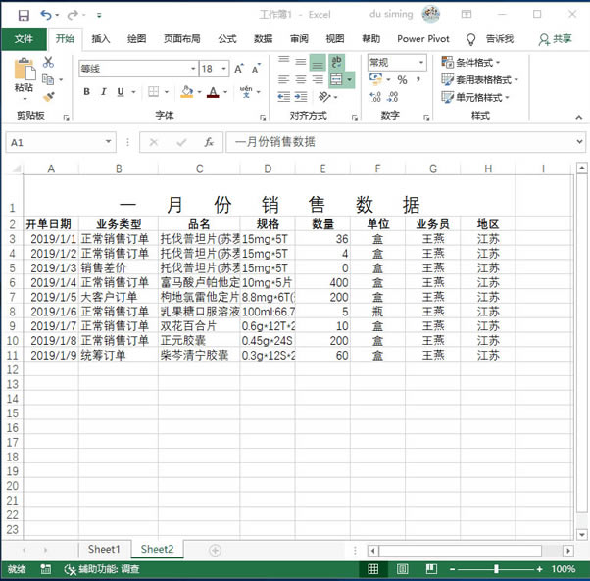
Task: Add a new sheet
Action: click(x=215, y=551)
